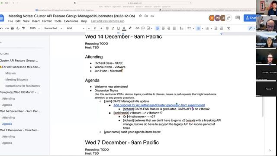Decrease paragraph indent
Viewport: 277px width, 156px height.
216,28
